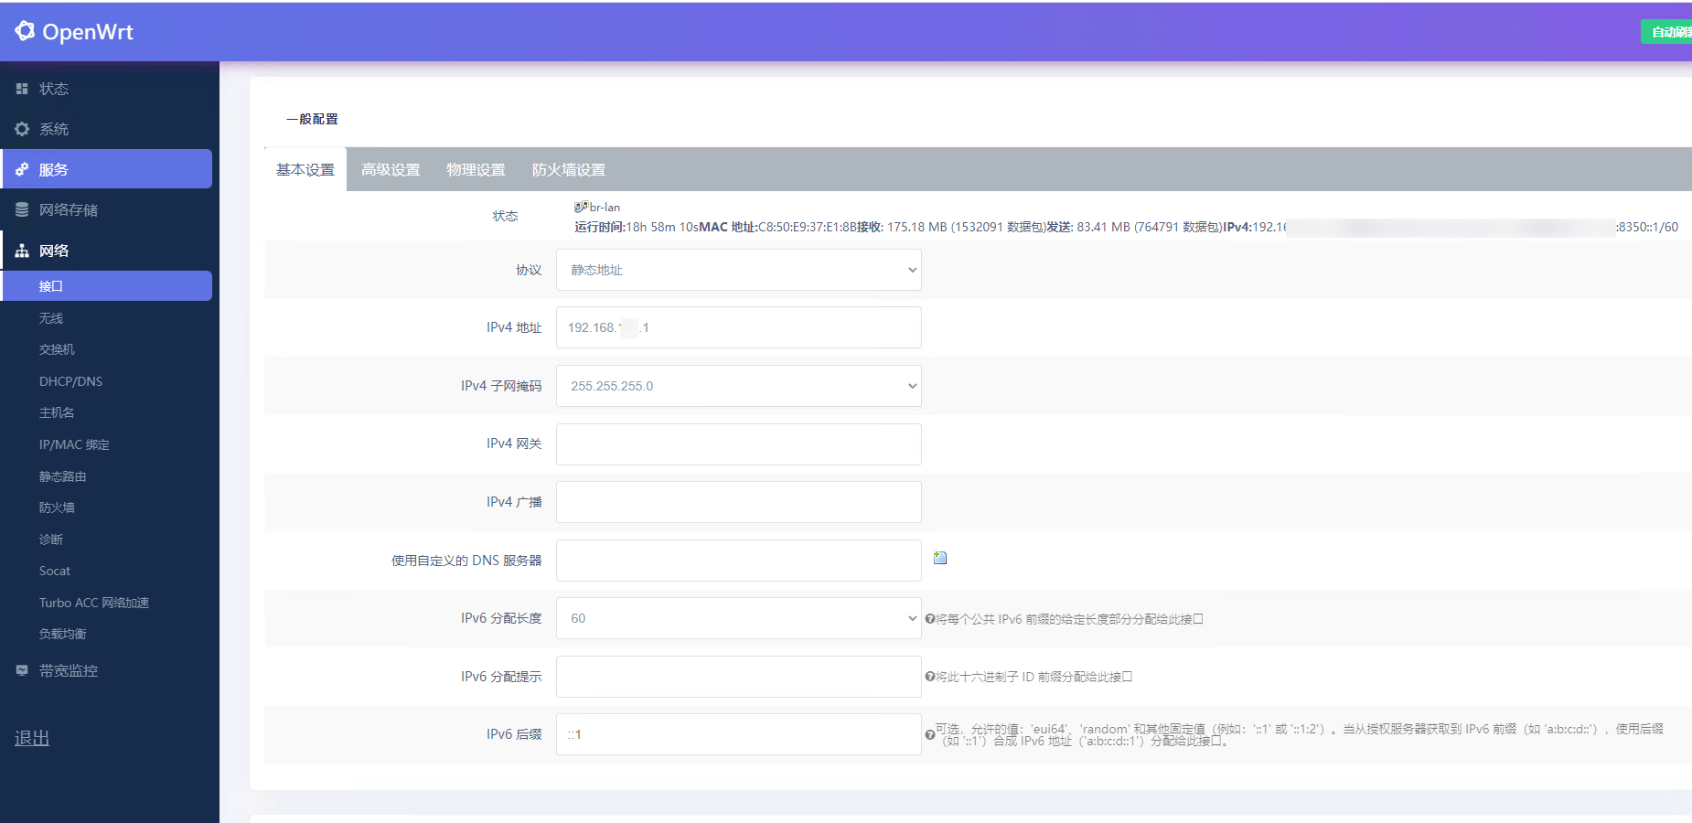The height and width of the screenshot is (823, 1692).
Task: Expand the IPv4 子网掩码 dropdown
Action: tap(738, 386)
